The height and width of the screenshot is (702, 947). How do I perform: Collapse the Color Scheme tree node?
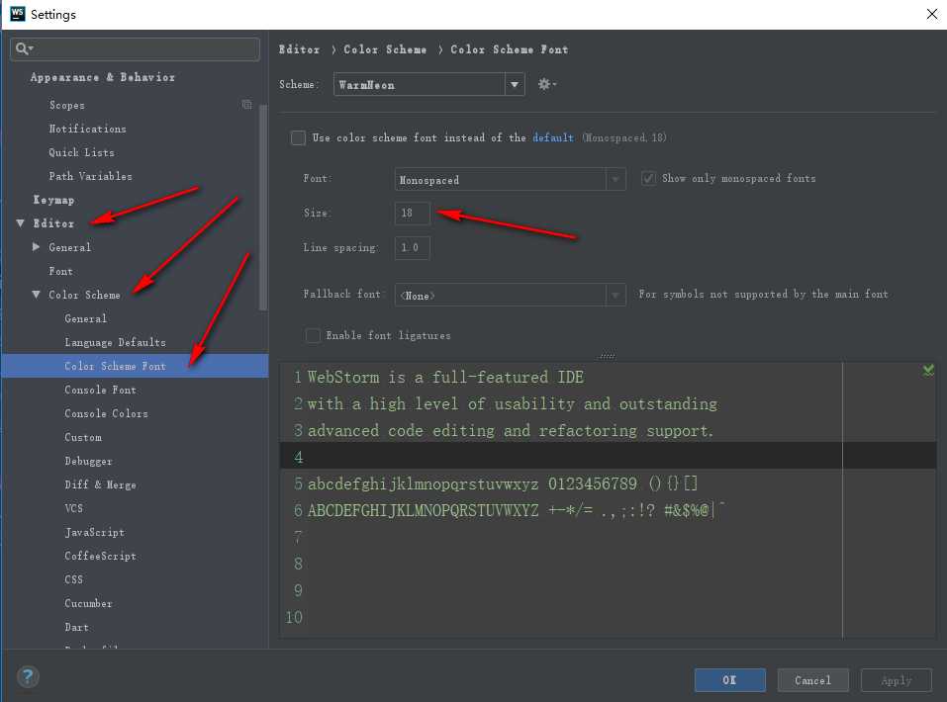tap(37, 295)
